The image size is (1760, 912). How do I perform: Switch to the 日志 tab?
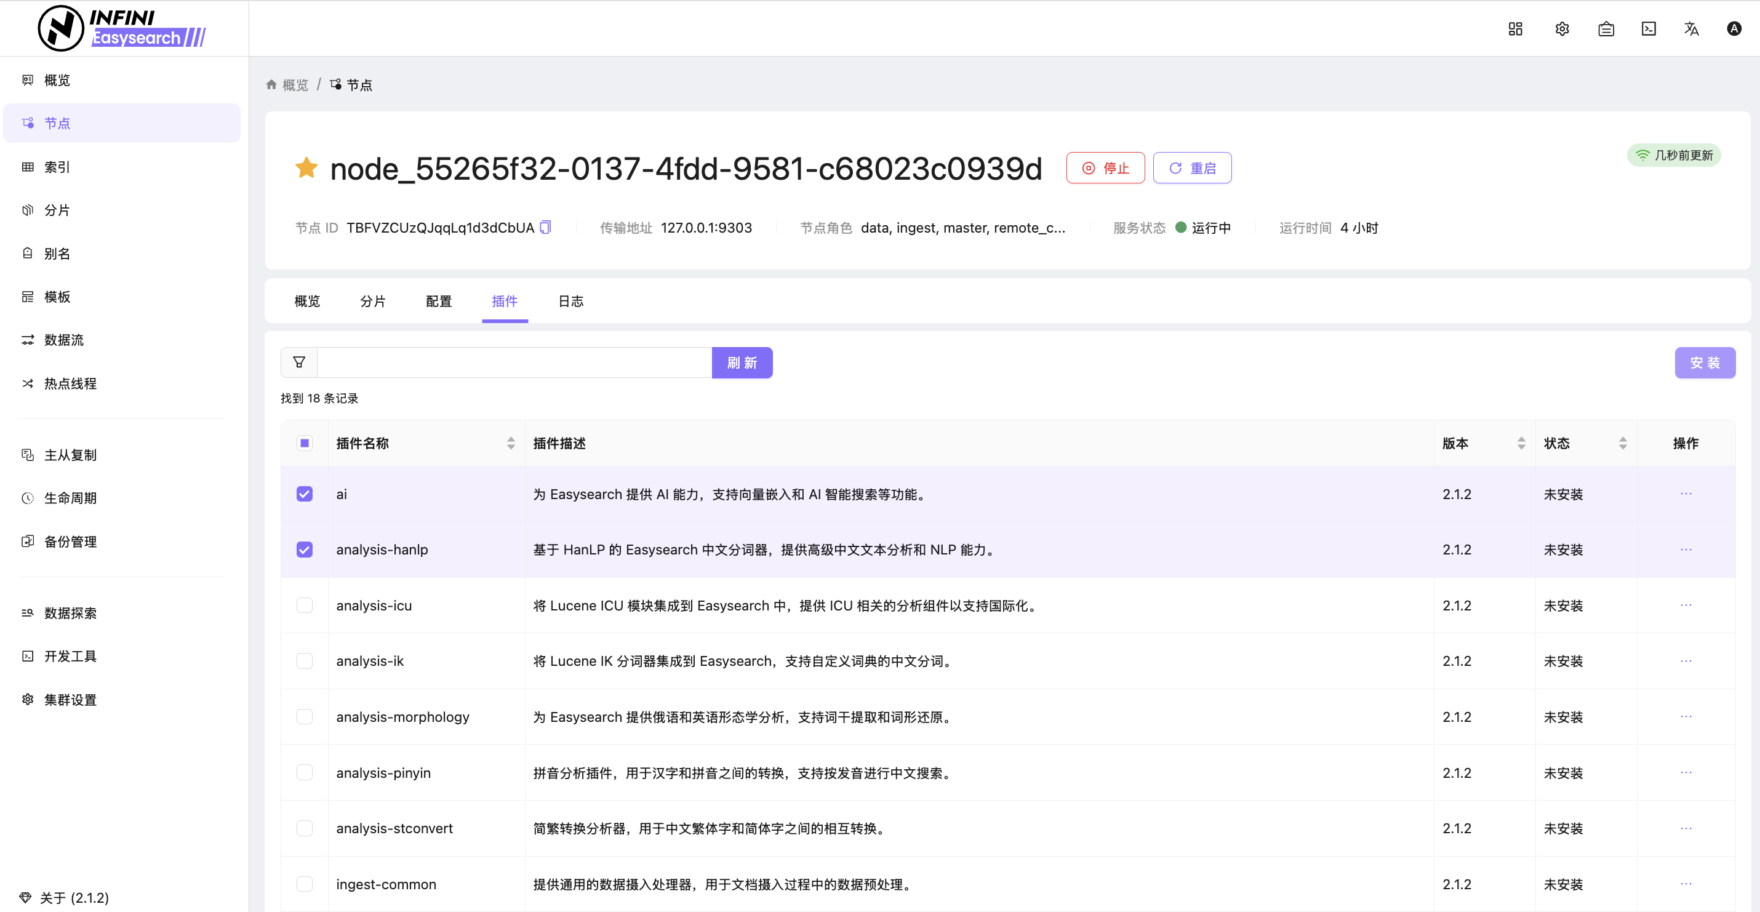pos(570,302)
